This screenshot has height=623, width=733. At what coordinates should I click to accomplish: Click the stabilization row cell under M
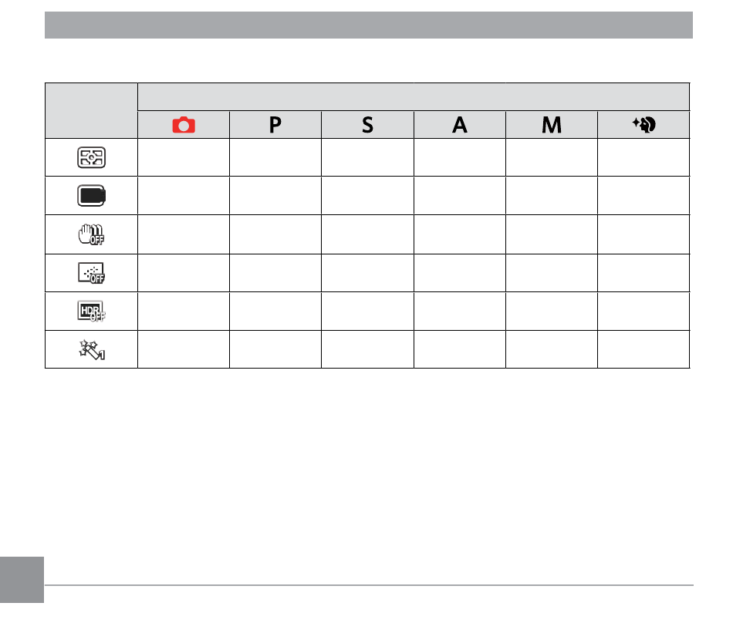pos(552,234)
